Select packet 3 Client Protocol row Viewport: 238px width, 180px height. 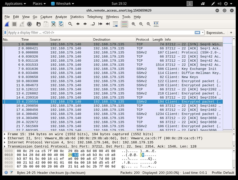(x=113, y=53)
